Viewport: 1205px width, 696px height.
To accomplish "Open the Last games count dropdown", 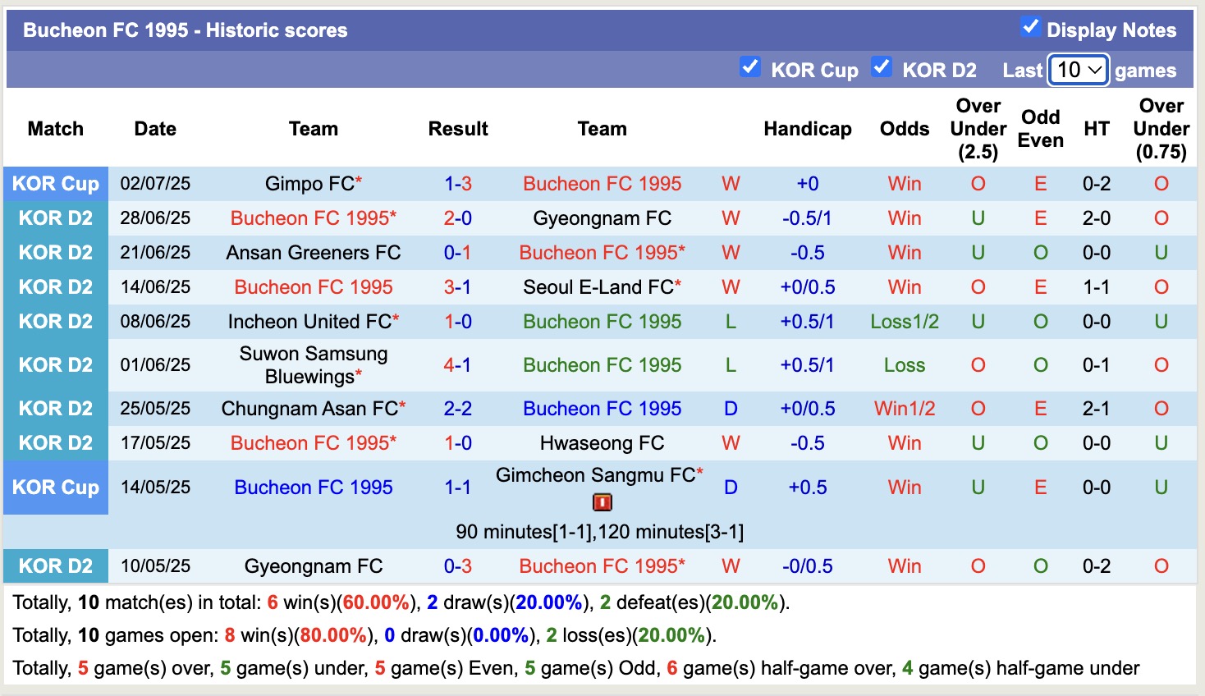I will pos(1078,70).
